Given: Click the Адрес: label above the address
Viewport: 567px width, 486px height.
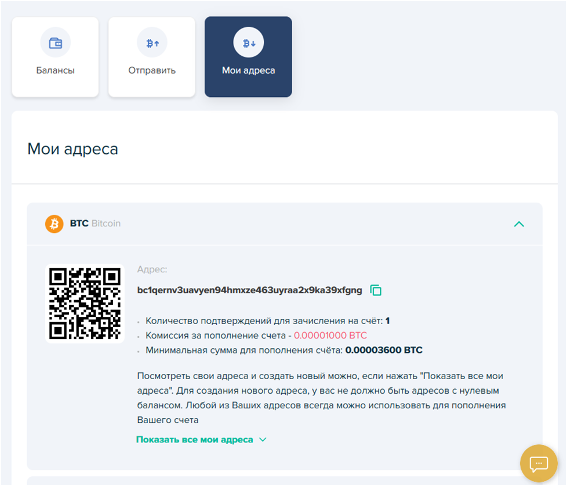Looking at the screenshot, I should [152, 269].
